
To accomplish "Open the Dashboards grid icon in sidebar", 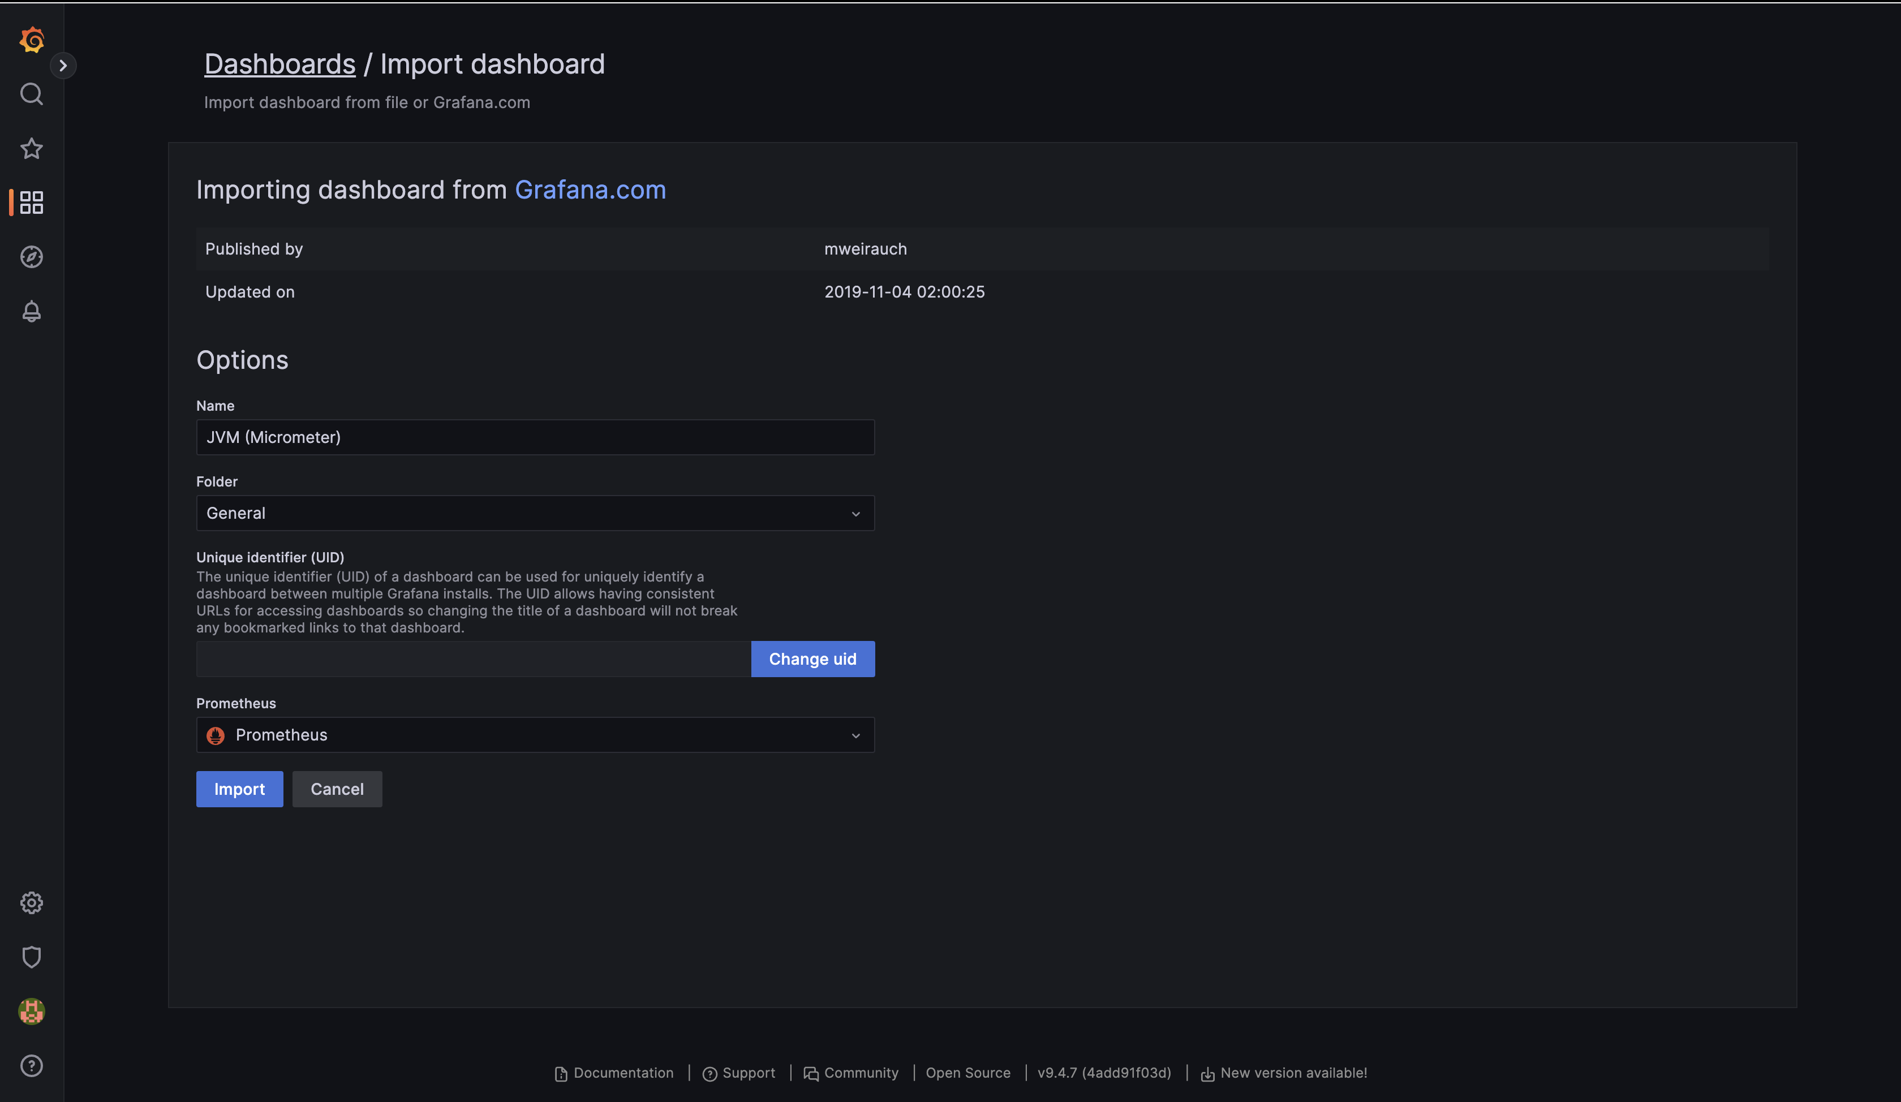I will coord(32,202).
